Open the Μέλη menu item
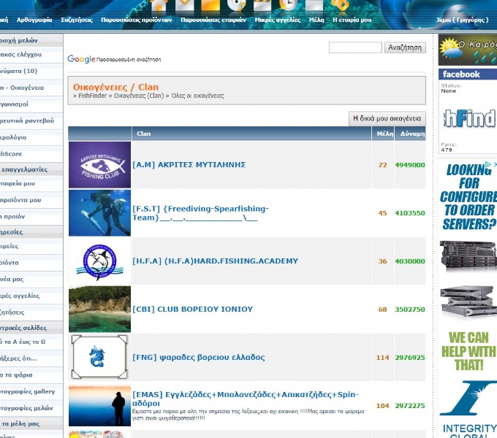The image size is (497, 438). [316, 20]
